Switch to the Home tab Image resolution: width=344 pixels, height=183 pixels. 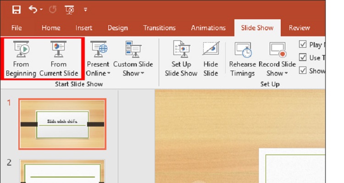click(51, 28)
